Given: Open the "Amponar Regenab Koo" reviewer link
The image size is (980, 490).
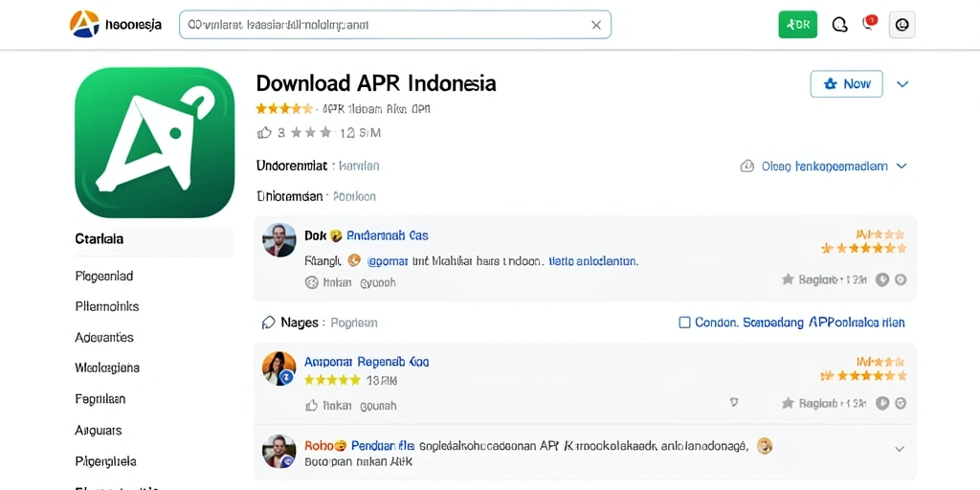Looking at the screenshot, I should point(367,362).
